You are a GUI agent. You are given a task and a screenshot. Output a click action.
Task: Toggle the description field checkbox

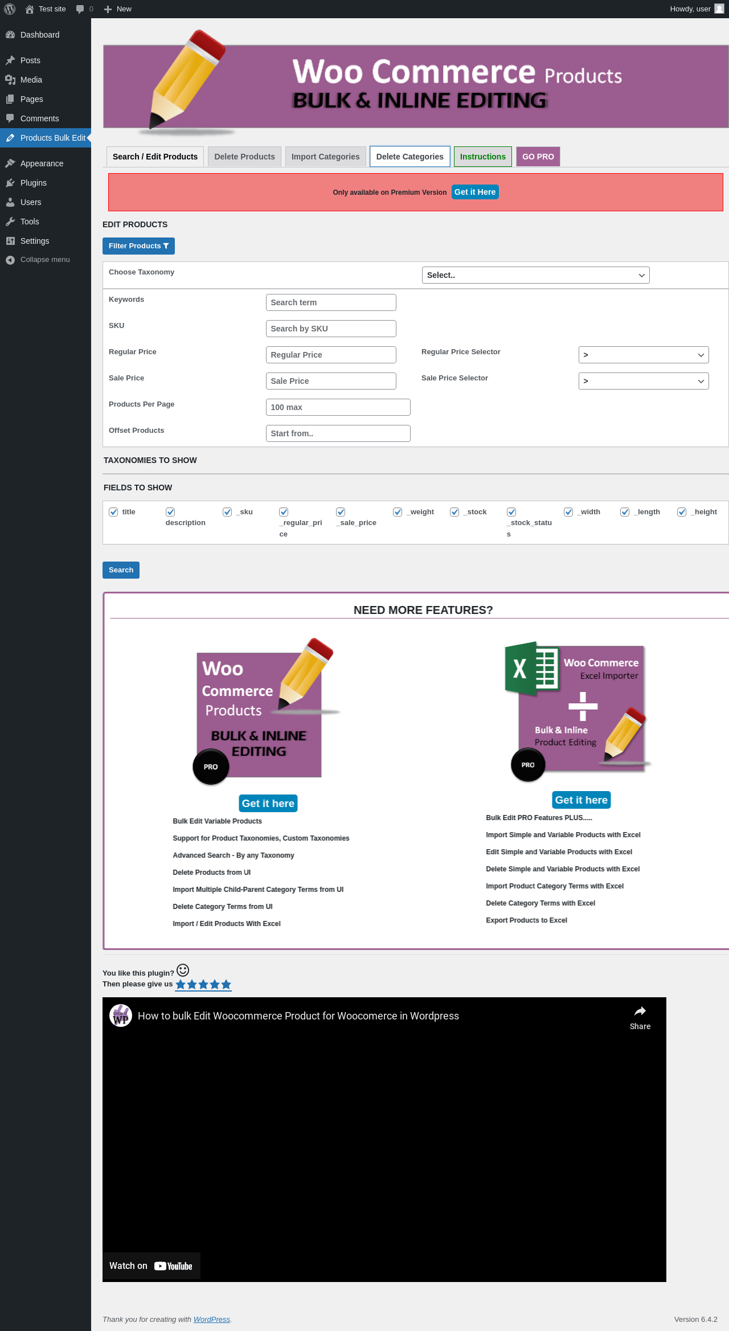[170, 512]
